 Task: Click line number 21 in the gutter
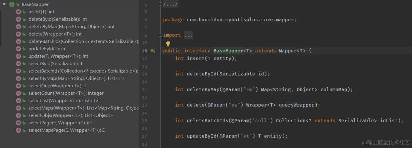(x=144, y=90)
